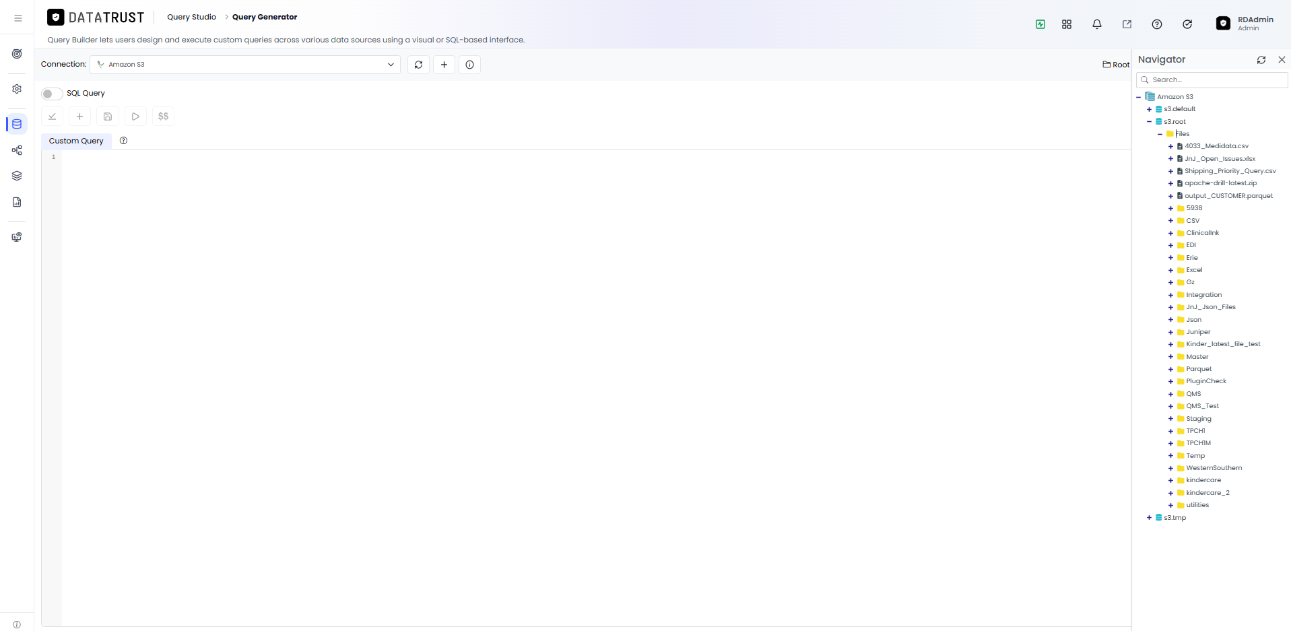Select the Kinder_latest_file_test folder
1291x631 pixels.
(x=1223, y=344)
